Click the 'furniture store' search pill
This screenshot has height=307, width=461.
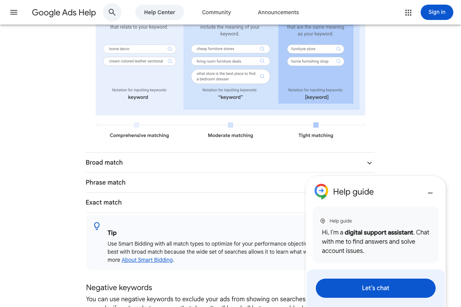point(315,49)
